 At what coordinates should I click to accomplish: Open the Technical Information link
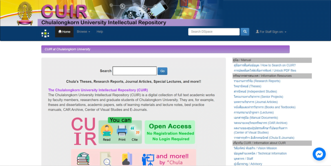[x=260, y=153]
